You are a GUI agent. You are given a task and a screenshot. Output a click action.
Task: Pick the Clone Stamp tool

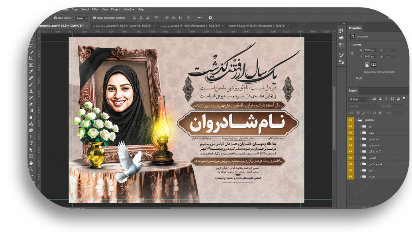point(31,91)
